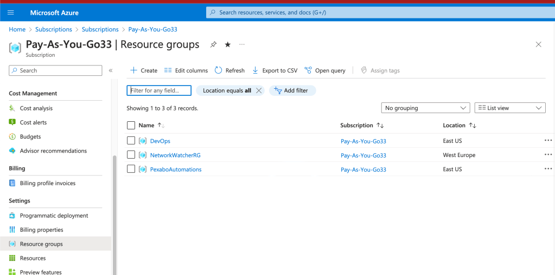Toggle the favorite star beside the title
The image size is (555, 275).
click(x=228, y=44)
